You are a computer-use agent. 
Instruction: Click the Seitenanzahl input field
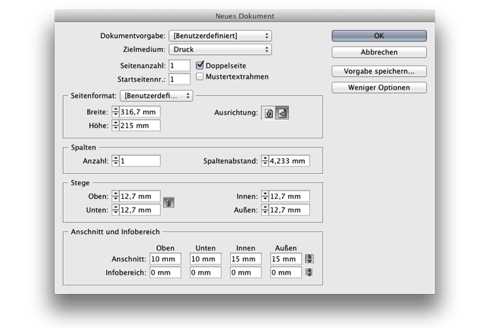point(179,66)
